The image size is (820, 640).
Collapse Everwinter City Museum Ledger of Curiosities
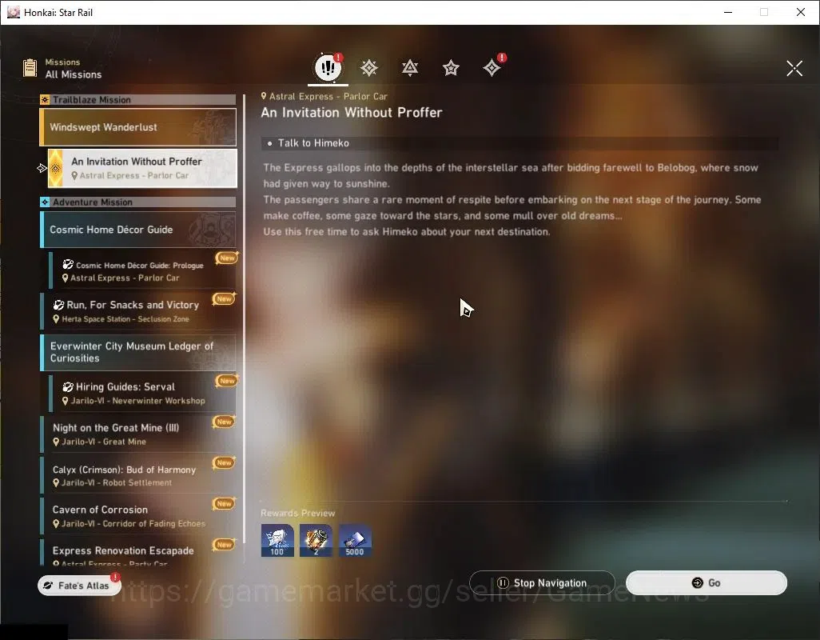point(138,352)
